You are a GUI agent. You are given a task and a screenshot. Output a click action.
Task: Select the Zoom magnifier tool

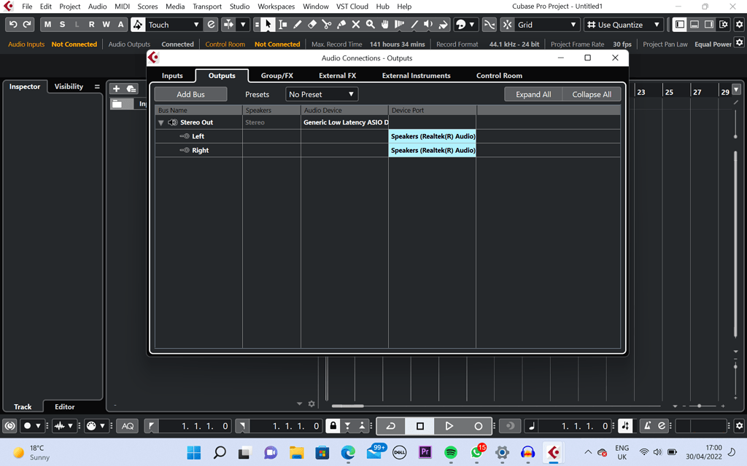(x=370, y=25)
